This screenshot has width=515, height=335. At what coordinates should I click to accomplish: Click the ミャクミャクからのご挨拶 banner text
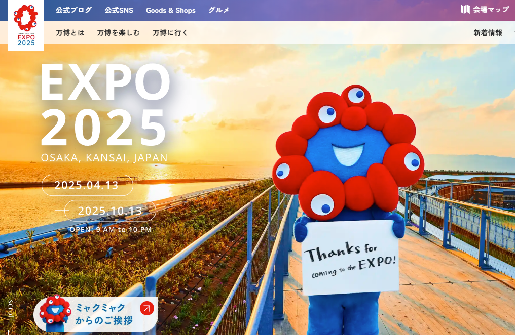[104, 314]
